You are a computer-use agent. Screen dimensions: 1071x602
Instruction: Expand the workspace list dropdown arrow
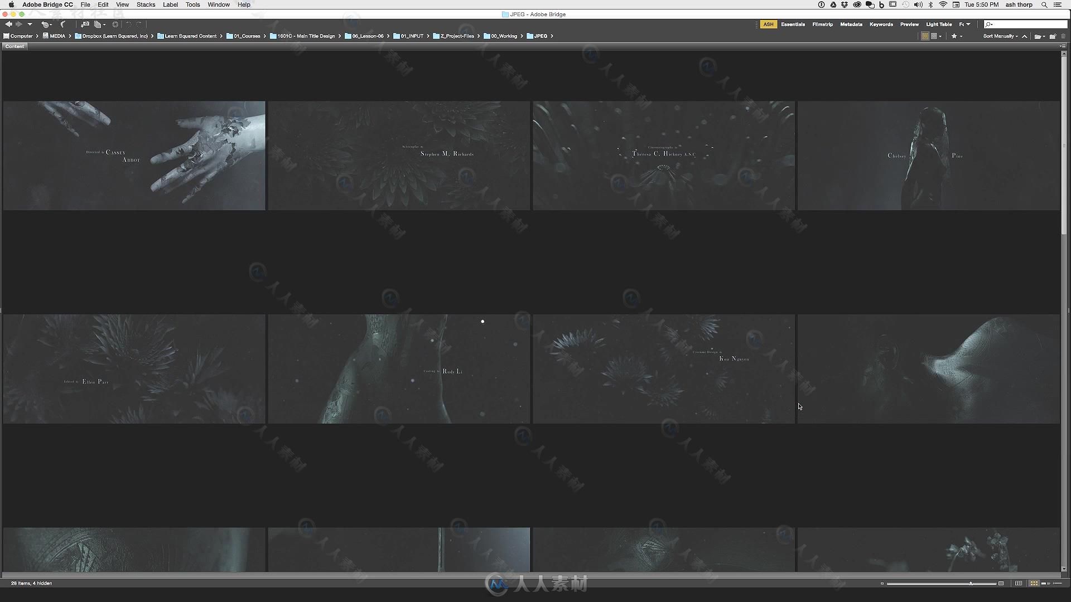tap(968, 25)
